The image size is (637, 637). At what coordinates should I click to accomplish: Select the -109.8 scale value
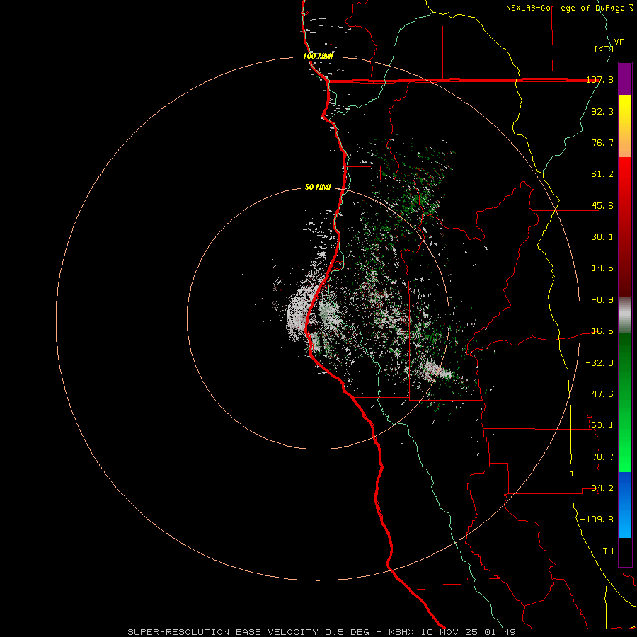pos(597,520)
